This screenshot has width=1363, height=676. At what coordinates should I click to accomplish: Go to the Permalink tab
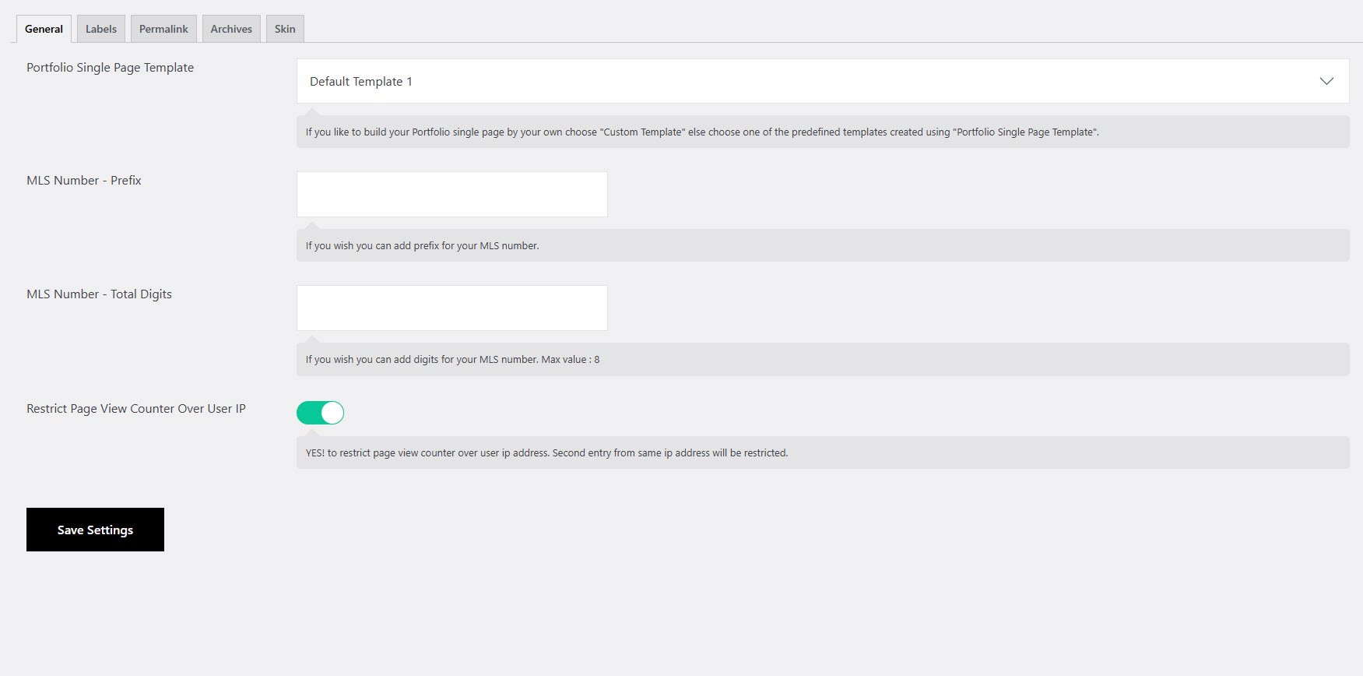(163, 29)
